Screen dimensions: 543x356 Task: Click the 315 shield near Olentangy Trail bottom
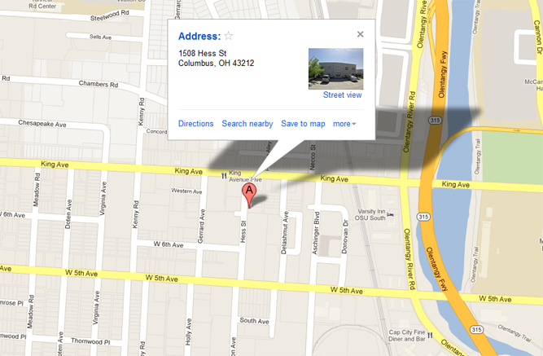tap(476, 329)
